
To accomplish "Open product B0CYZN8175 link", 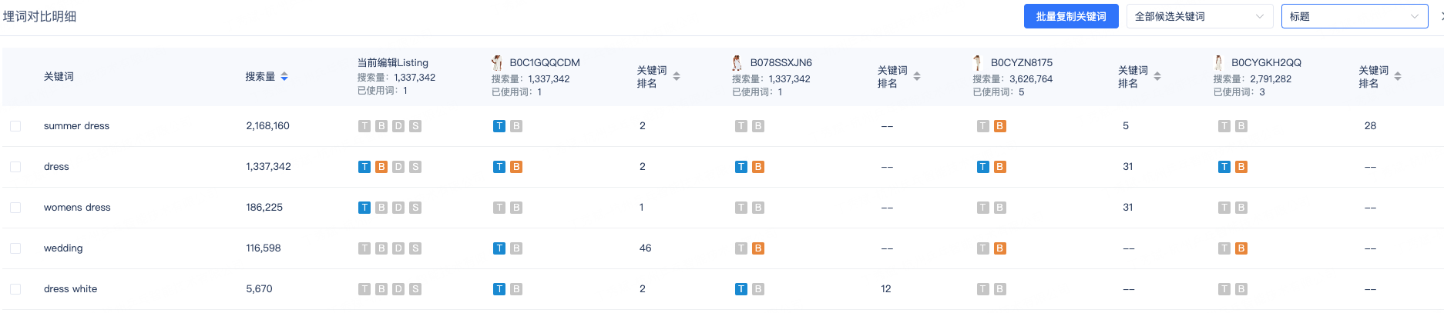I will pos(1022,62).
